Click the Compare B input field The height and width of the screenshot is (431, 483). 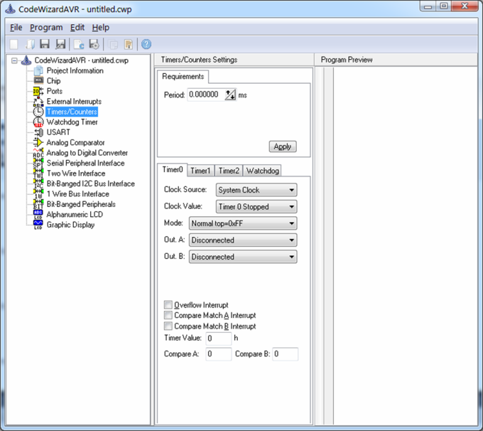(x=286, y=354)
